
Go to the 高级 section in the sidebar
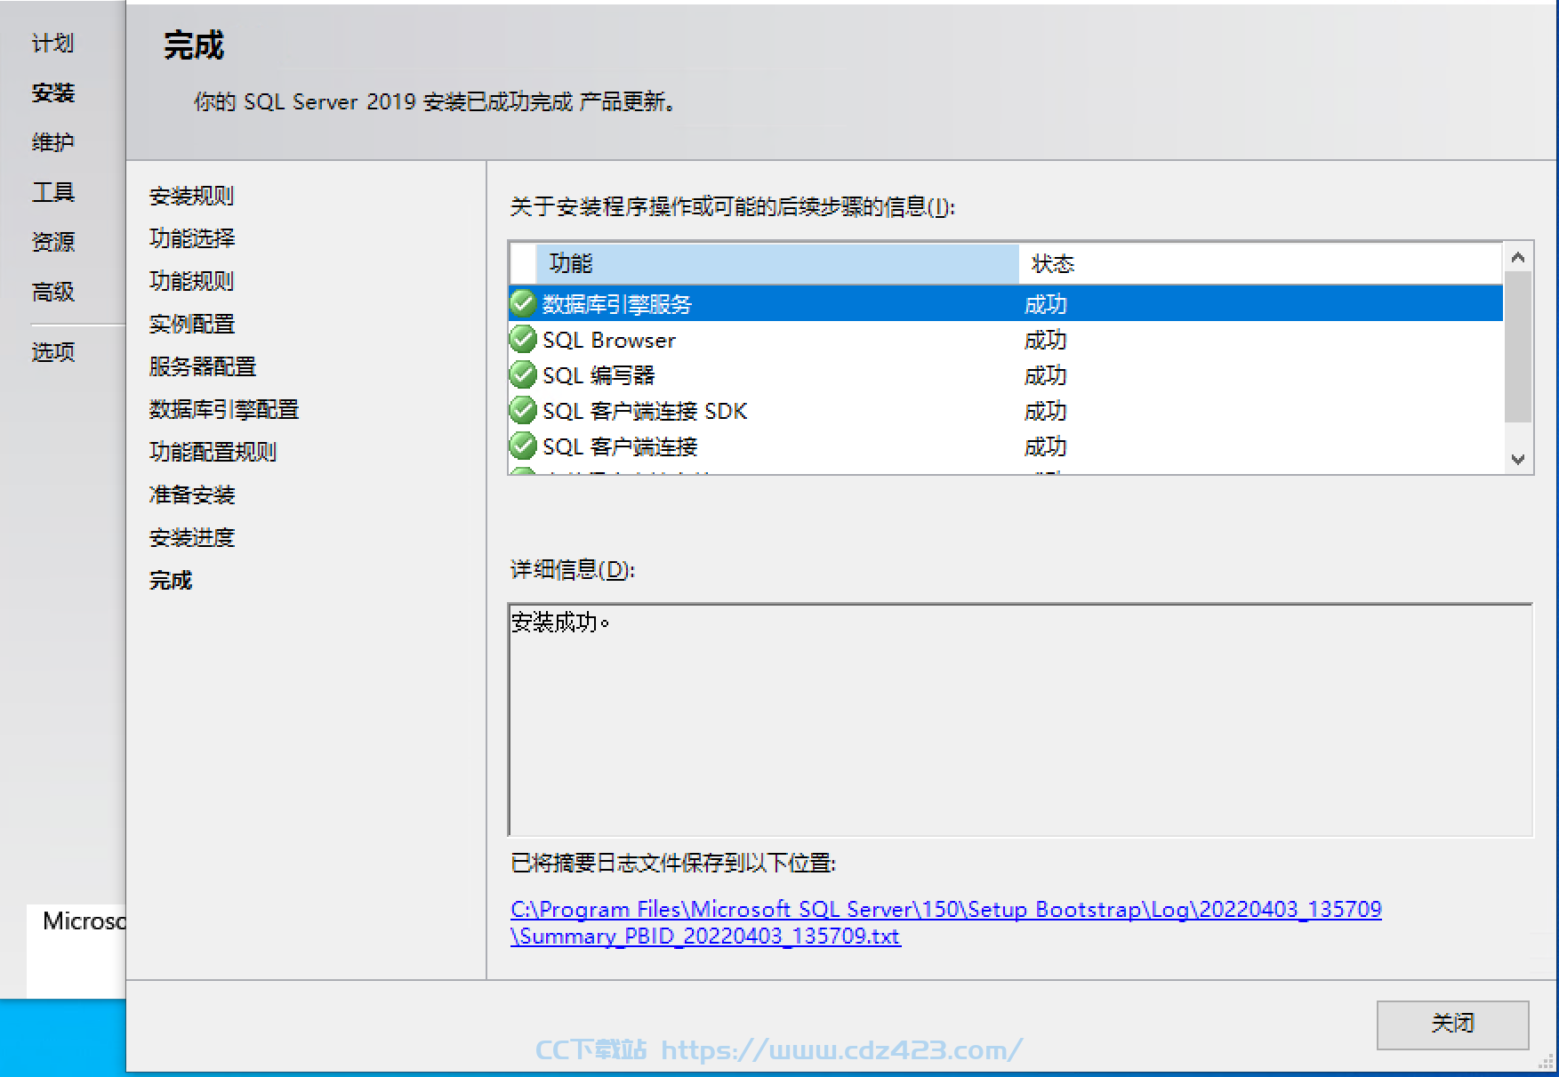[53, 292]
